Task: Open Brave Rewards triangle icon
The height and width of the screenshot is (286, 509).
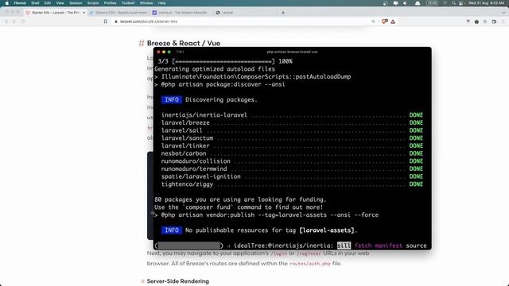Action: pos(393,21)
